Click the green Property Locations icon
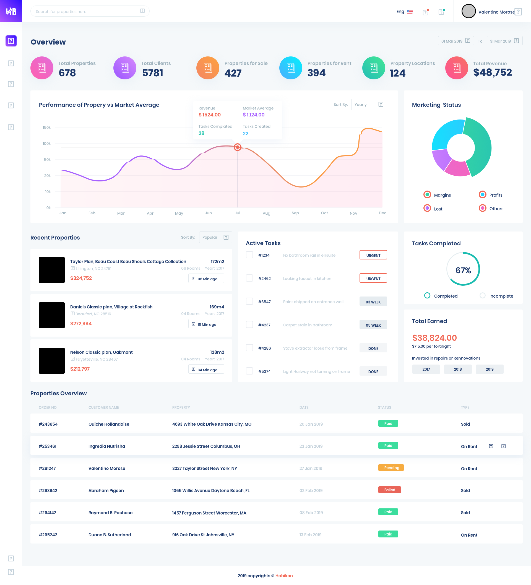Image resolution: width=531 pixels, height=585 pixels. click(x=373, y=68)
